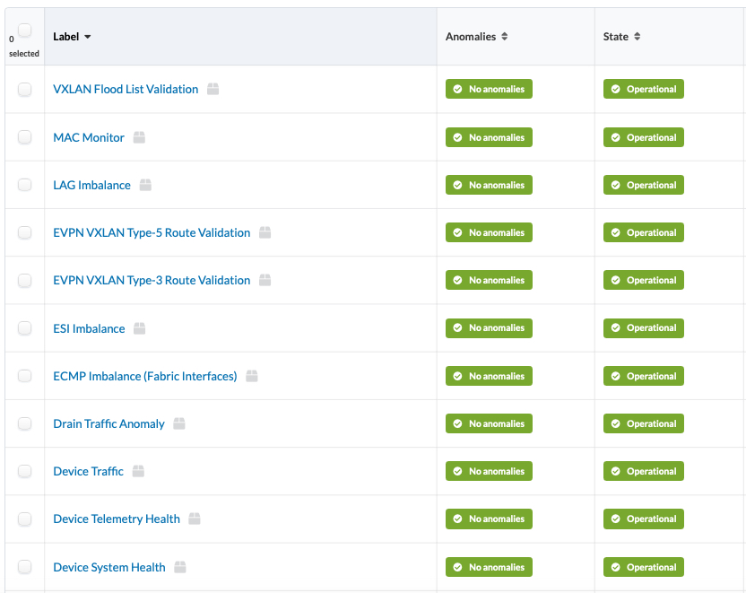Click No anomalies badge for Drain Traffic Anomaly
This screenshot has width=746, height=593.
click(x=489, y=423)
